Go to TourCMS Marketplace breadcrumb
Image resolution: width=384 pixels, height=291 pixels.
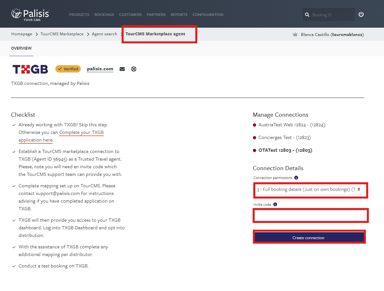62,34
